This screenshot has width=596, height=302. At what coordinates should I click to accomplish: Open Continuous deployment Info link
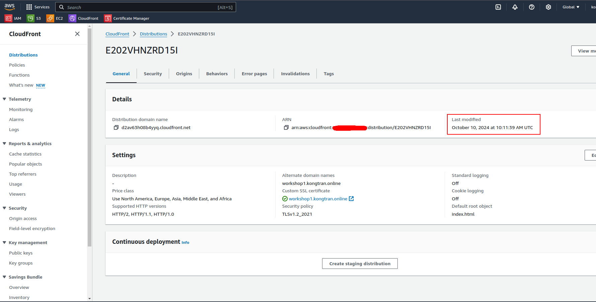pyautogui.click(x=185, y=242)
